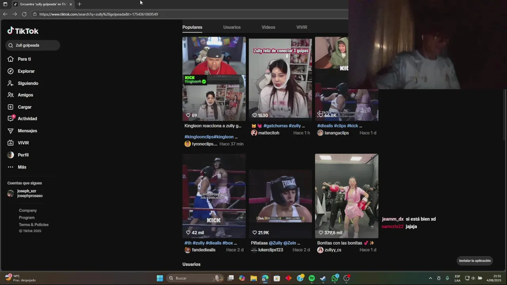The width and height of the screenshot is (507, 285).
Task: Go back in the browser
Action: pos(5,14)
